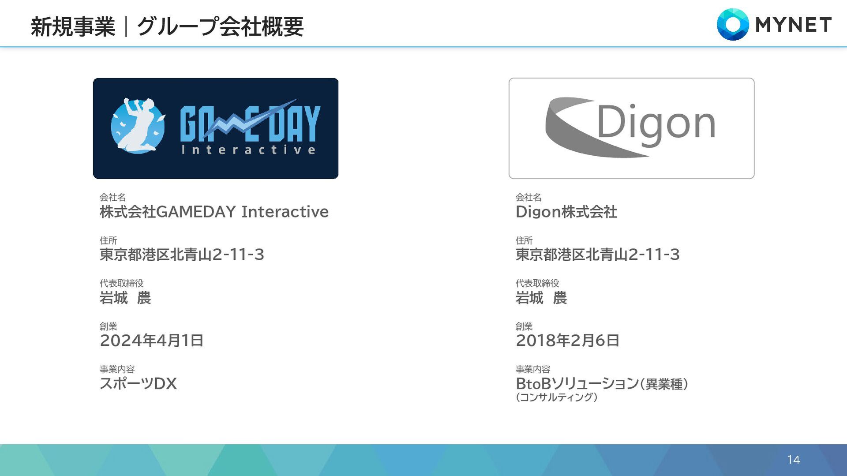Screen dimensions: 847x476
Task: Click the 会社名 label above GAMEDAY
Action: [112, 197]
